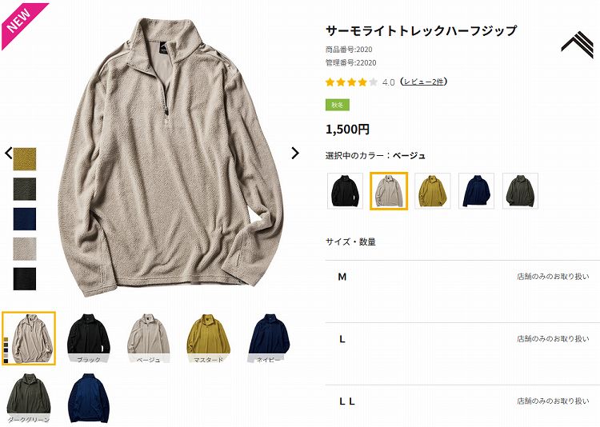Pick the navy fabric swatch
The width and height of the screenshot is (600, 427).
click(25, 219)
